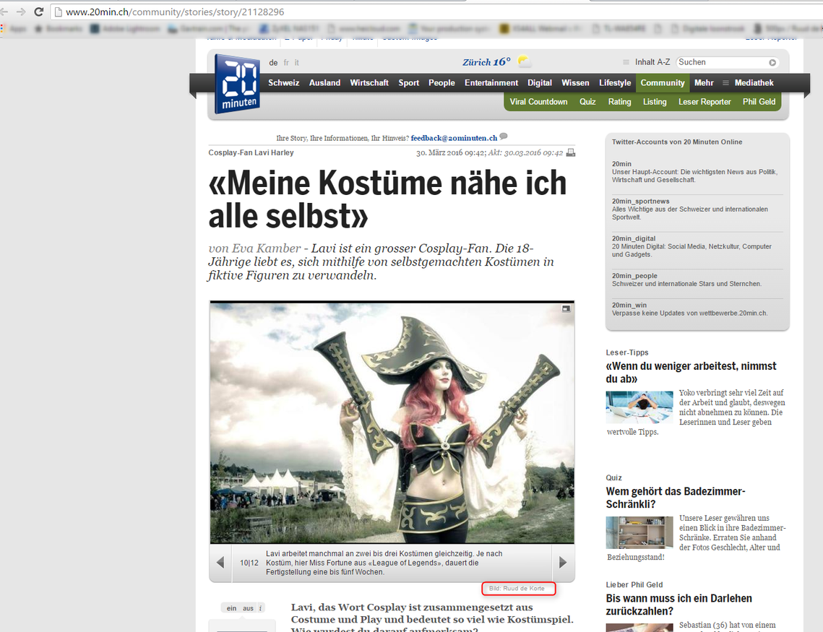
Task: Click the 'Bild: Ruud de Korte' photo credit
Action: coord(517,589)
